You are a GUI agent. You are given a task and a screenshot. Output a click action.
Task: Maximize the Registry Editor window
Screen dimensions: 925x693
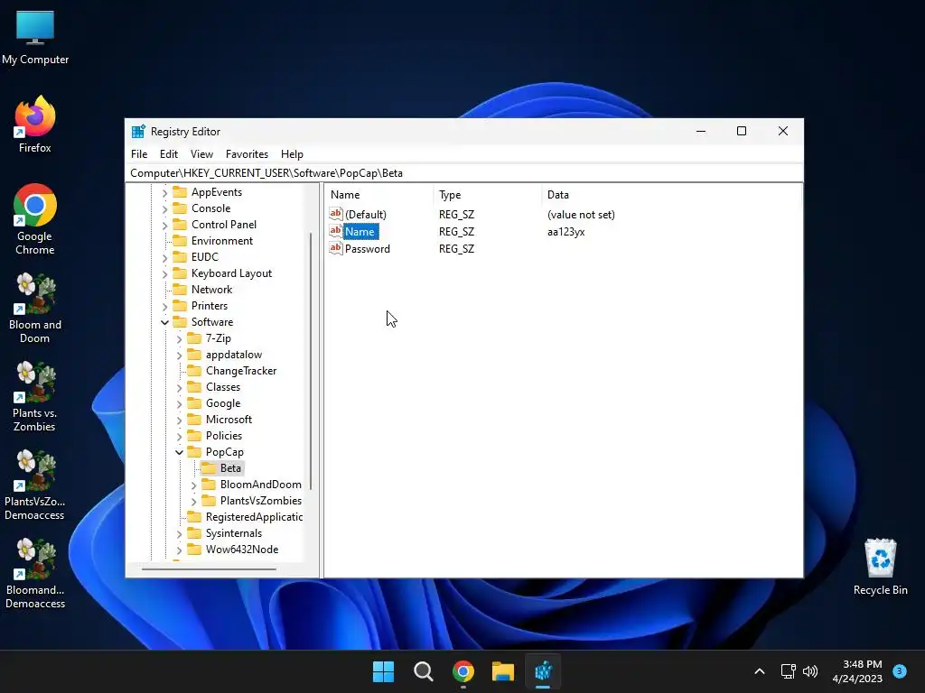[742, 131]
